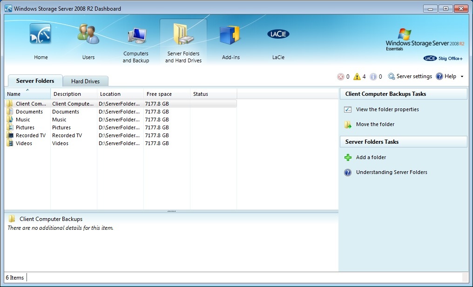Open Computers and Backup section
The height and width of the screenshot is (287, 473).
point(136,36)
